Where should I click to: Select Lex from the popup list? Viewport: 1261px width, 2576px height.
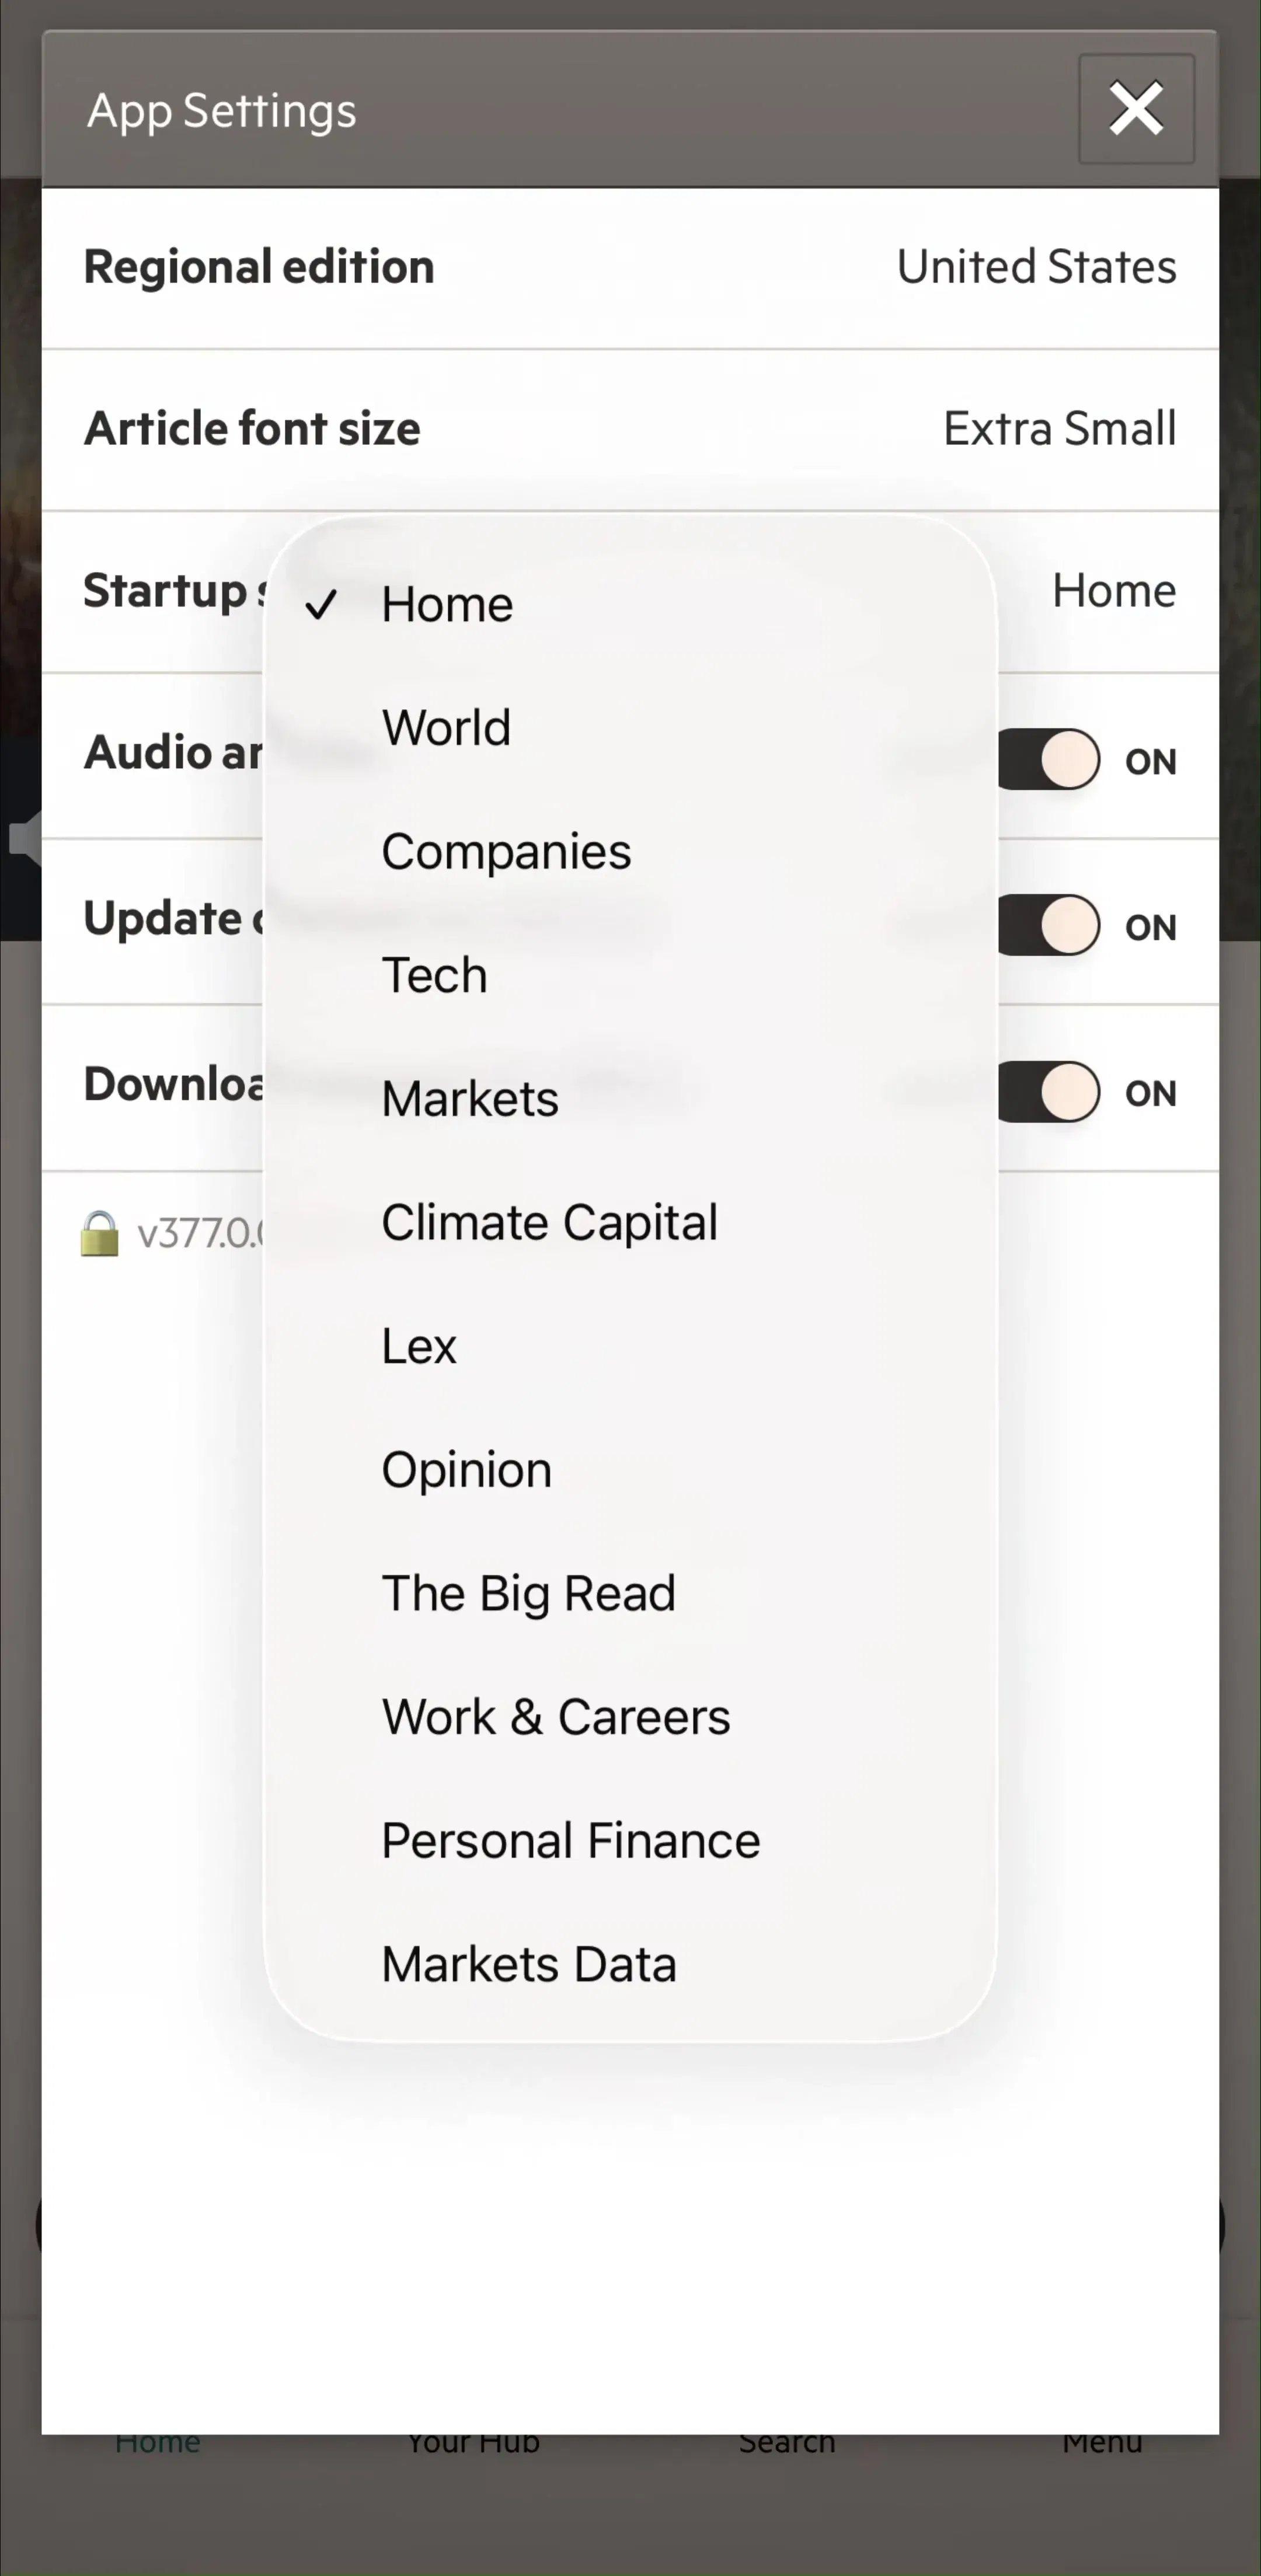pos(630,1346)
